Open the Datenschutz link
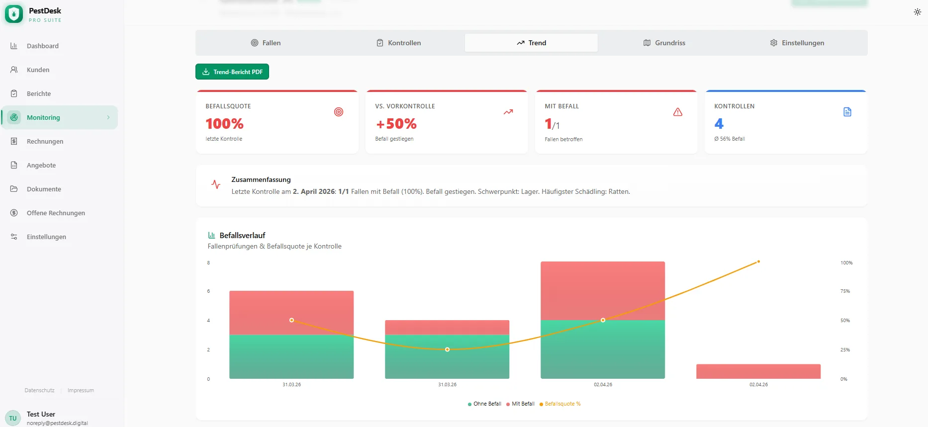The width and height of the screenshot is (928, 427). (x=39, y=390)
